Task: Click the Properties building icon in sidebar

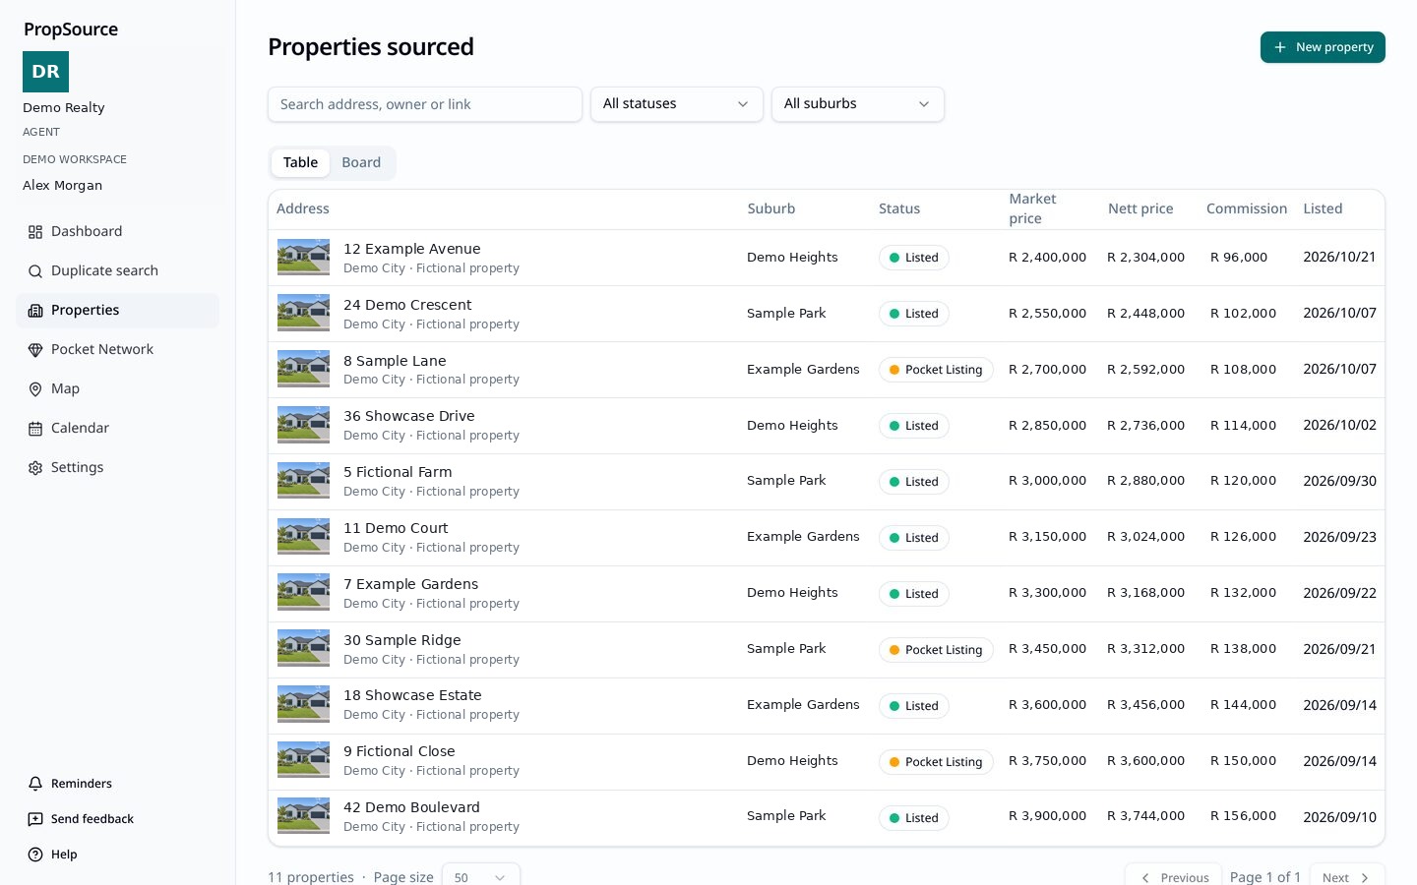Action: pos(35,311)
